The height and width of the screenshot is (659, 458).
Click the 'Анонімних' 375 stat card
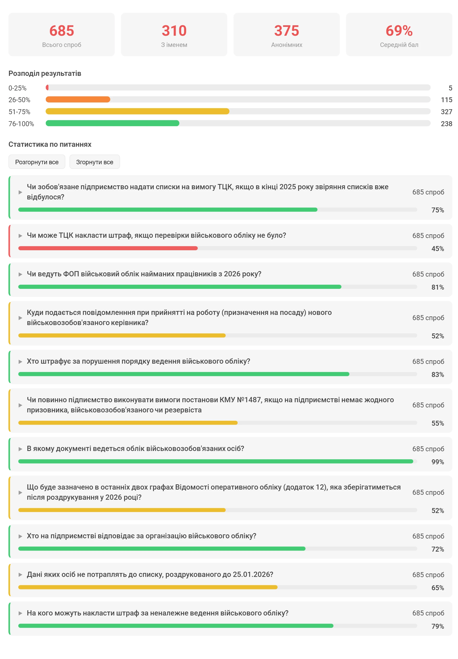click(286, 34)
